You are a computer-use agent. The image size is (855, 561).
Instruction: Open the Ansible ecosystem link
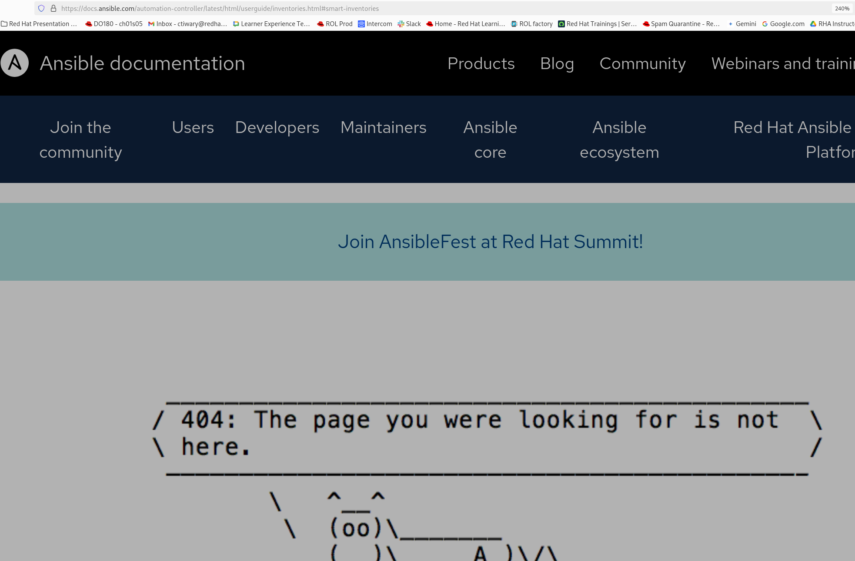[x=619, y=139]
